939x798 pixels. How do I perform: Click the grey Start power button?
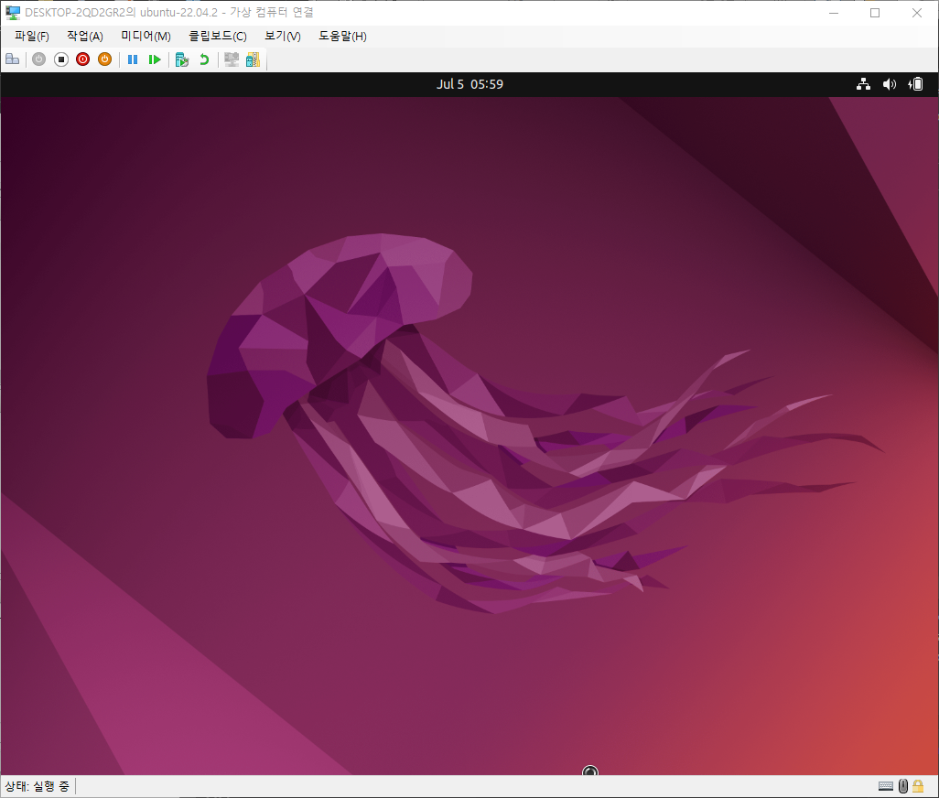coord(39,59)
